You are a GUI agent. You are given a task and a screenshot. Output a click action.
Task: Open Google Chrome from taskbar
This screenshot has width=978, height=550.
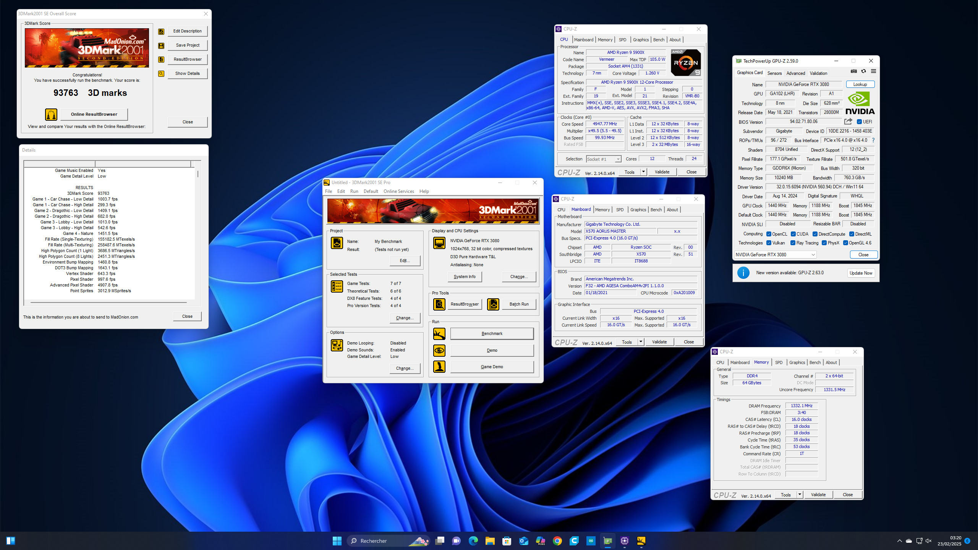557,541
